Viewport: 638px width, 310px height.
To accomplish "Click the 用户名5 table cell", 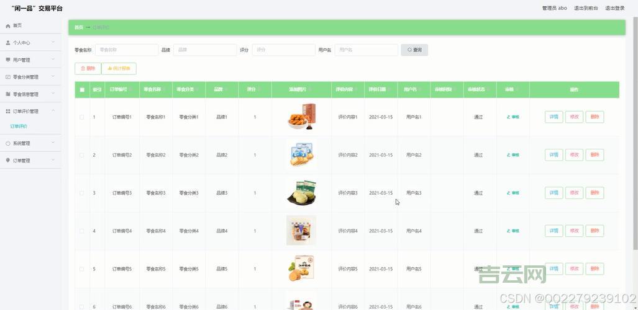I will click(414, 269).
